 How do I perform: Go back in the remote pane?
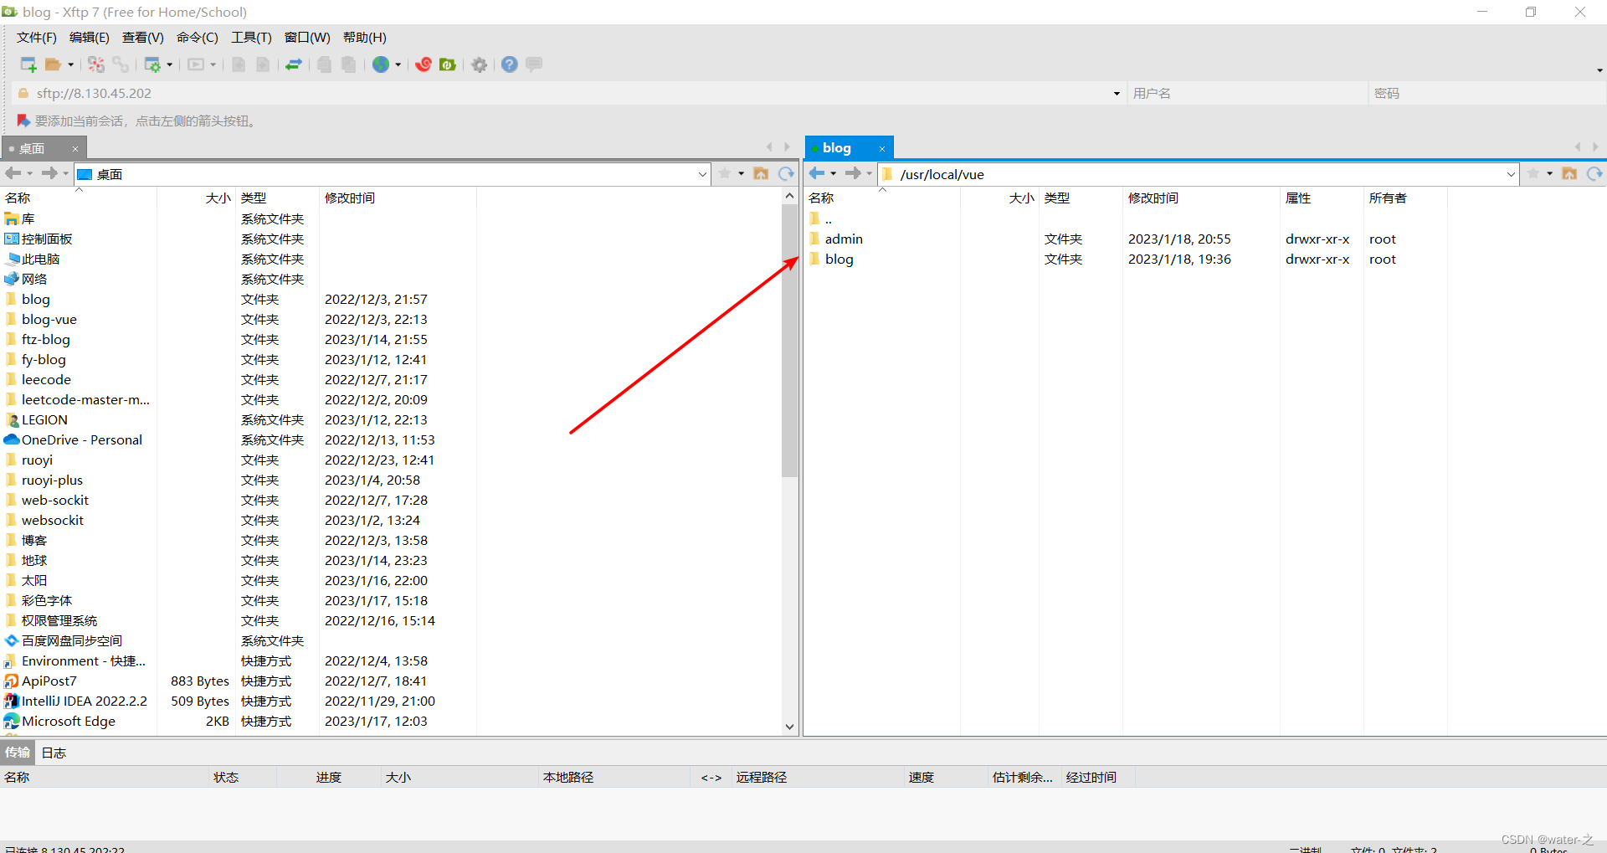[x=817, y=173]
